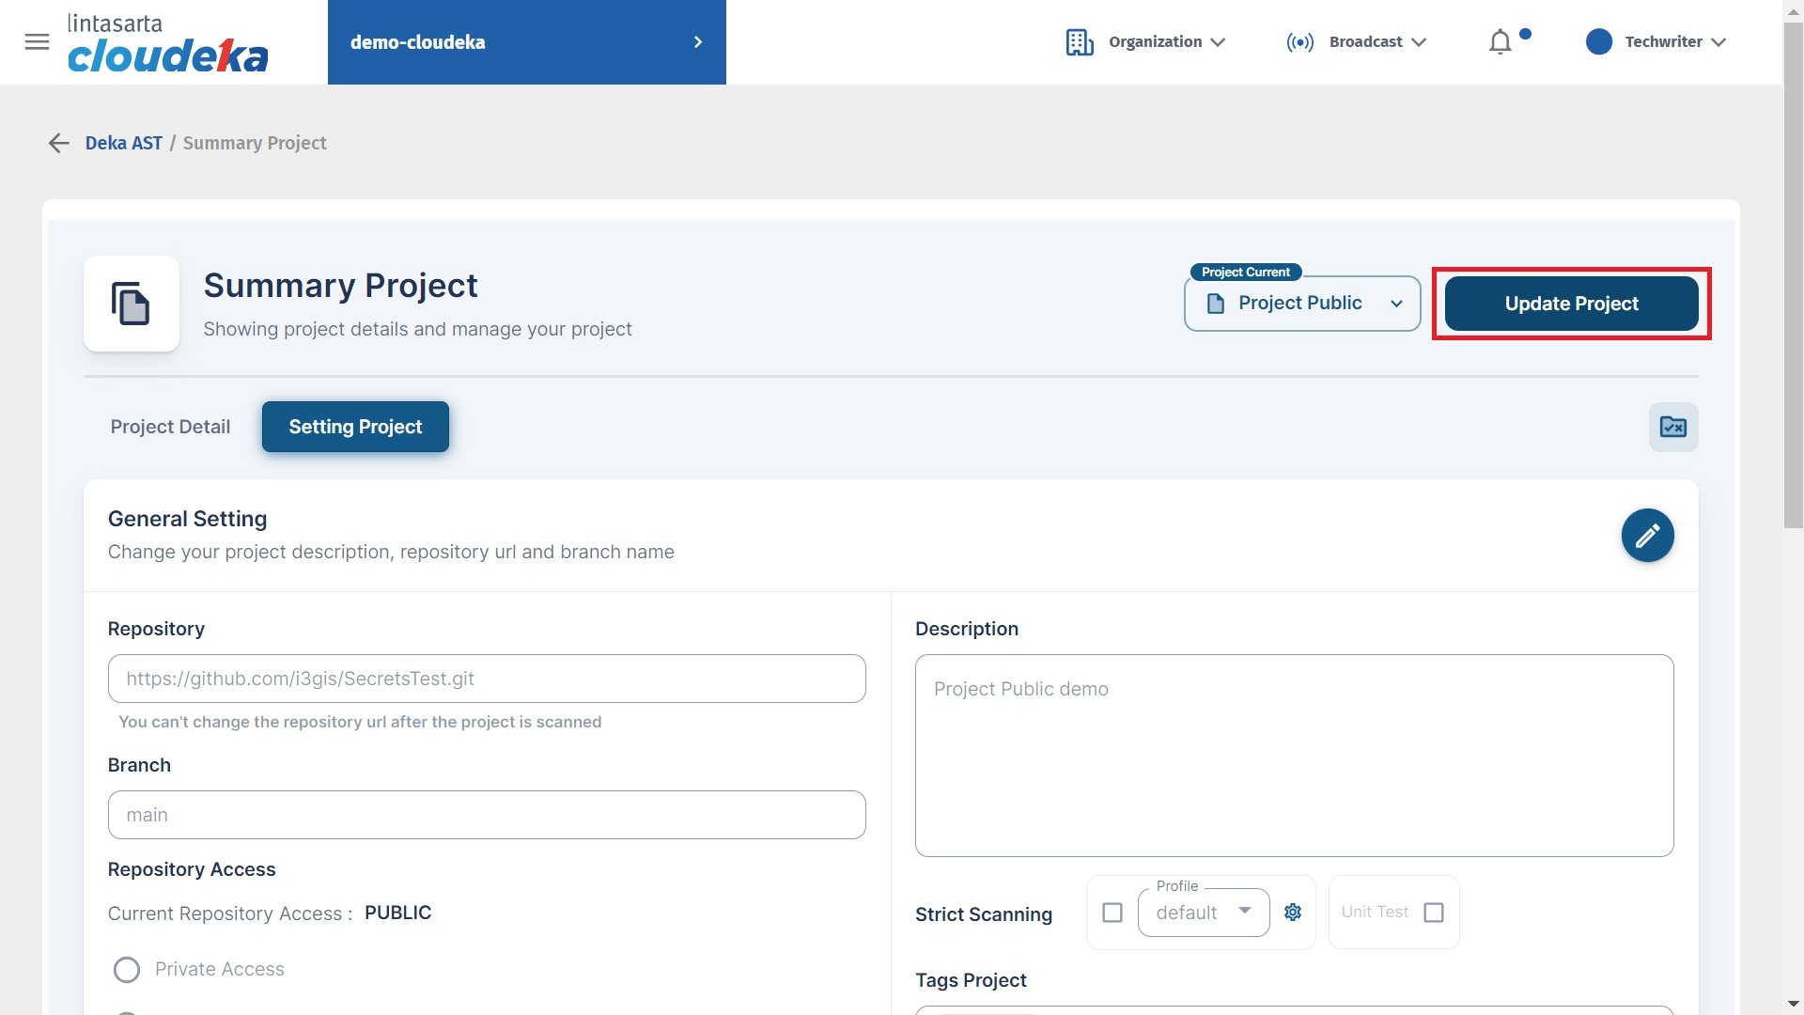Click the PUBLIC repository access value
The image size is (1804, 1015).
(397, 913)
